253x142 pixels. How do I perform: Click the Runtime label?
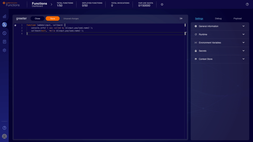(x=203, y=34)
